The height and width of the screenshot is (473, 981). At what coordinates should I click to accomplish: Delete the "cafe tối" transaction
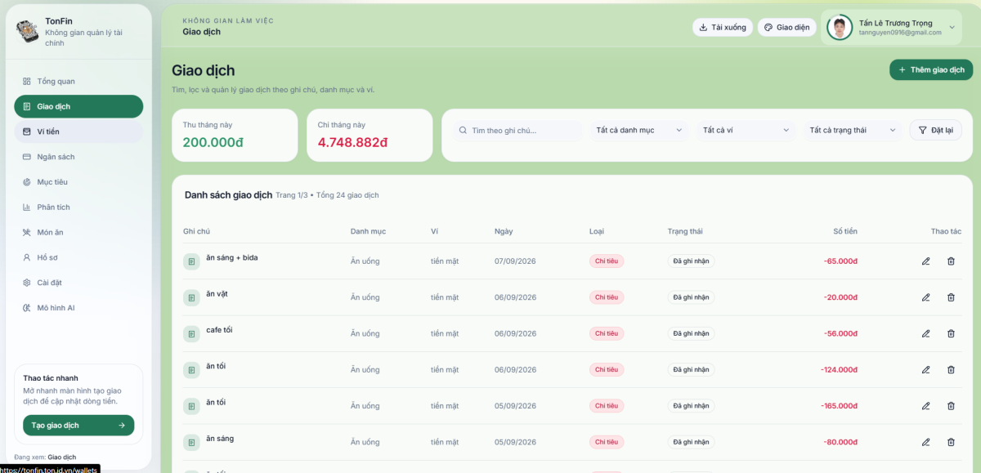951,333
